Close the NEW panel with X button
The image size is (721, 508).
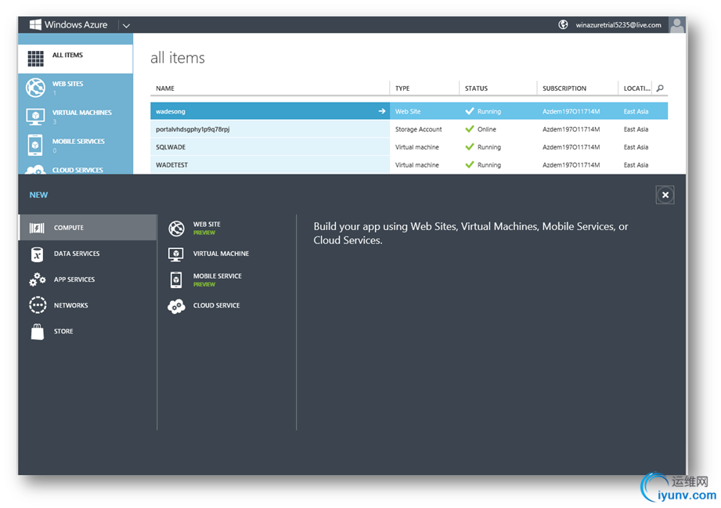[665, 195]
